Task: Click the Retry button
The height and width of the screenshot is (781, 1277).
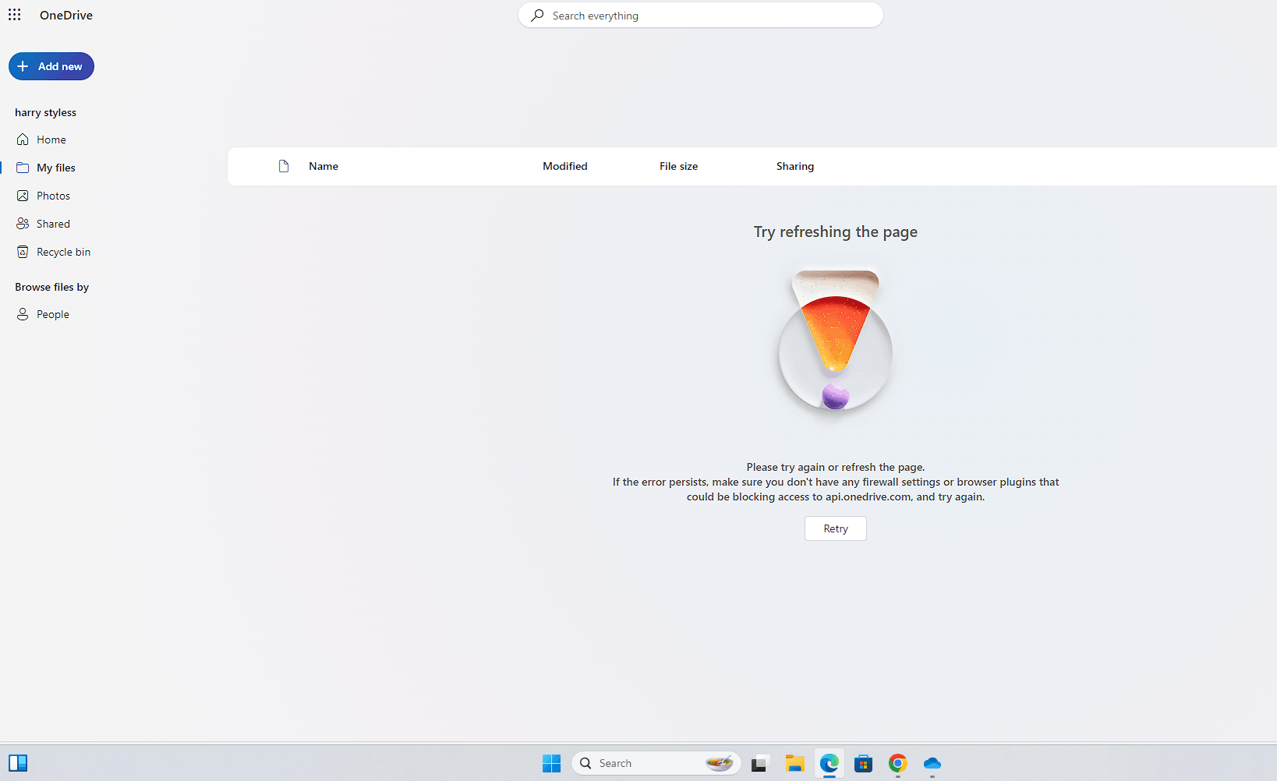Action: click(836, 528)
